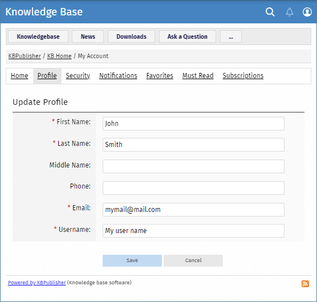Screen dimensions: 317x302
Task: Follow the KB Home breadcrumb link
Action: coord(59,56)
